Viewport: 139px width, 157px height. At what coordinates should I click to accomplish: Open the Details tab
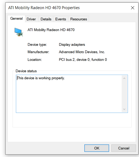click(46, 19)
